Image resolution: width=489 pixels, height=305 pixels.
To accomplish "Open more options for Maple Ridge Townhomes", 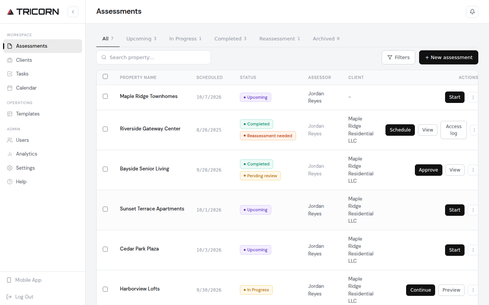I will 473,97.
